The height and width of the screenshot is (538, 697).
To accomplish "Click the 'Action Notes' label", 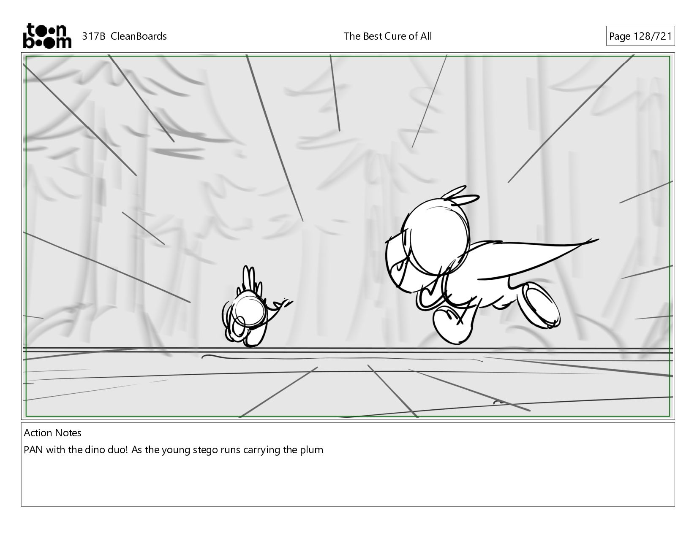I will [53, 433].
